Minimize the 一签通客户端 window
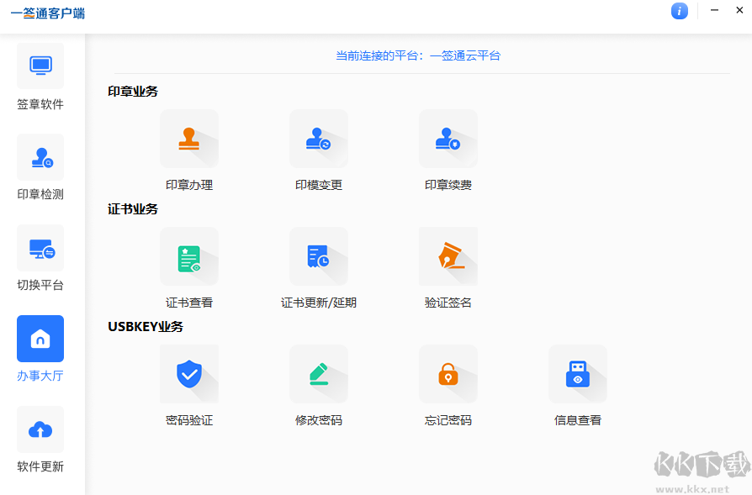The width and height of the screenshot is (752, 495). (x=715, y=10)
